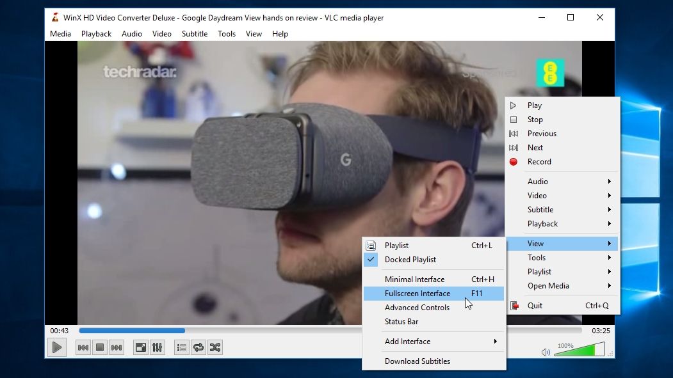673x378 pixels.
Task: Click the Next media icon
Action: point(116,347)
